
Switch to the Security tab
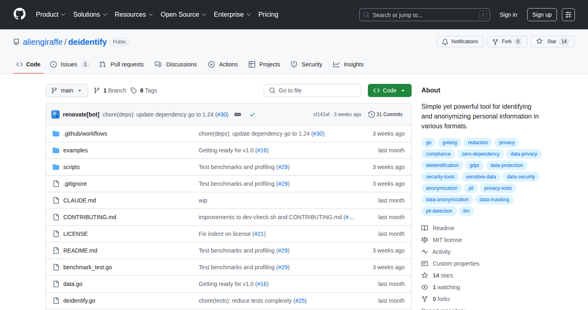click(x=307, y=64)
